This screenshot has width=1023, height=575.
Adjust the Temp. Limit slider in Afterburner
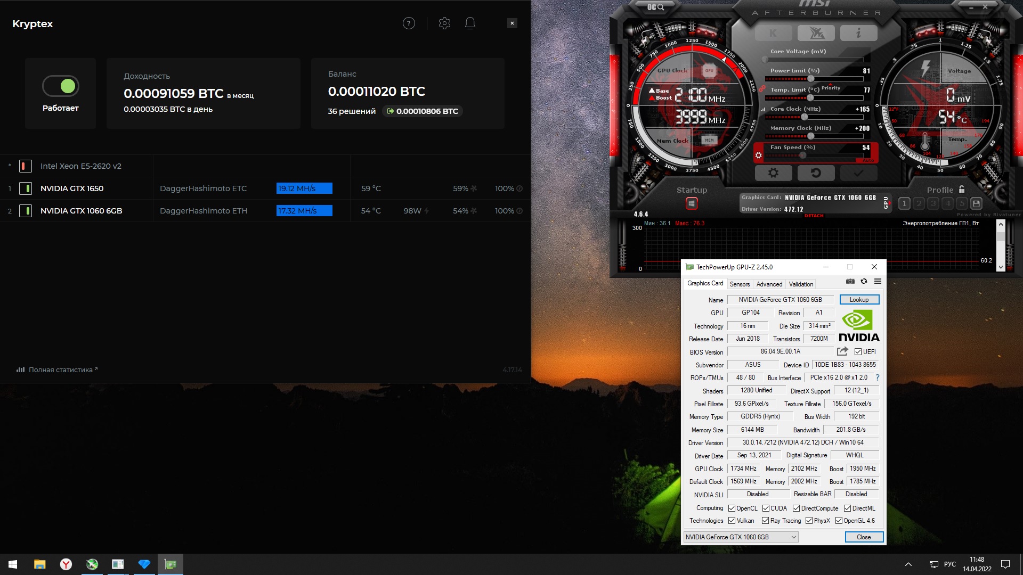[x=814, y=98]
